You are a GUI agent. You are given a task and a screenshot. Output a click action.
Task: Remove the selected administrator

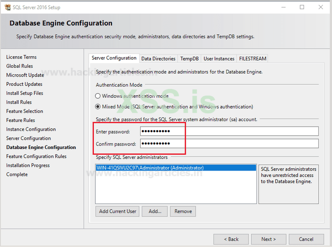tap(183, 211)
